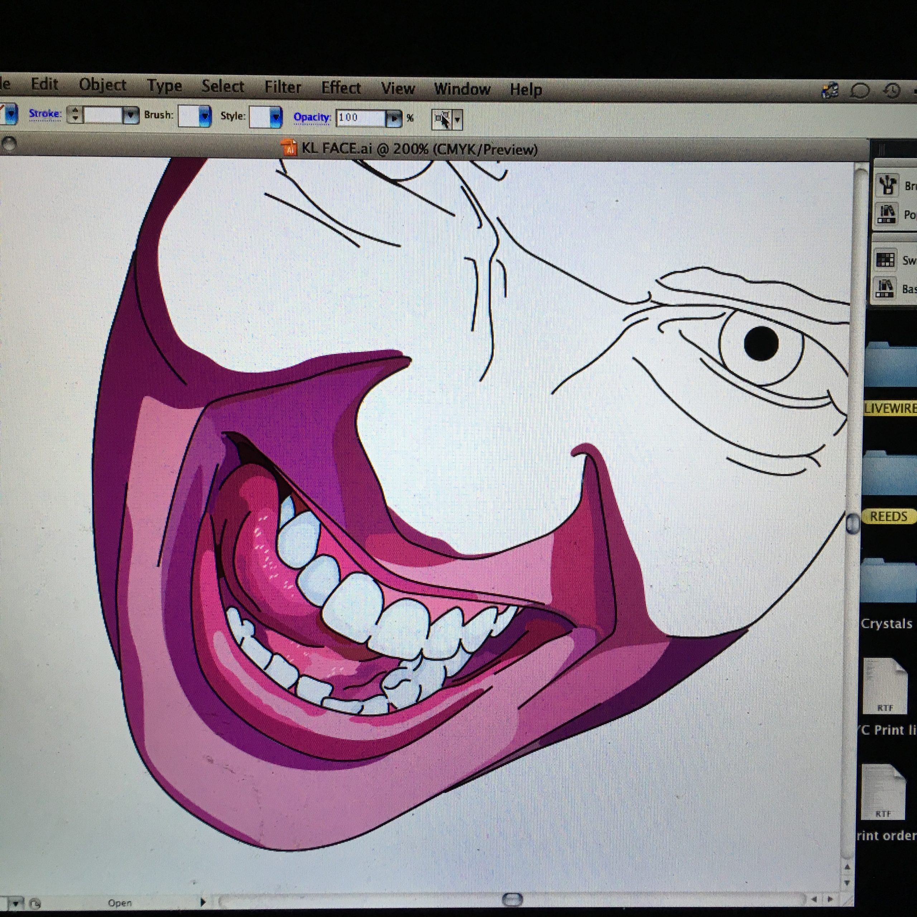
Task: Open the zoom level dropdown at bottom
Action: pyautogui.click(x=16, y=903)
